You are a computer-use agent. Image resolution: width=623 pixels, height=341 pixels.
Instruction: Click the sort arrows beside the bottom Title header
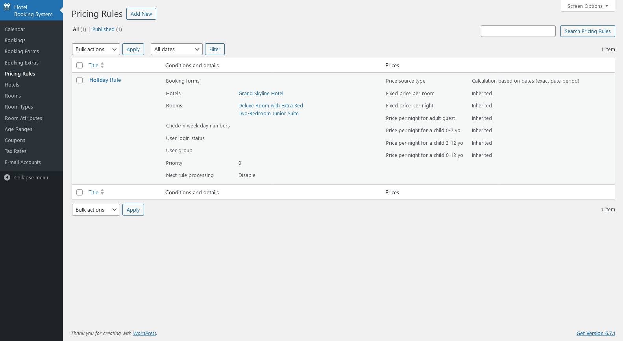pos(102,192)
